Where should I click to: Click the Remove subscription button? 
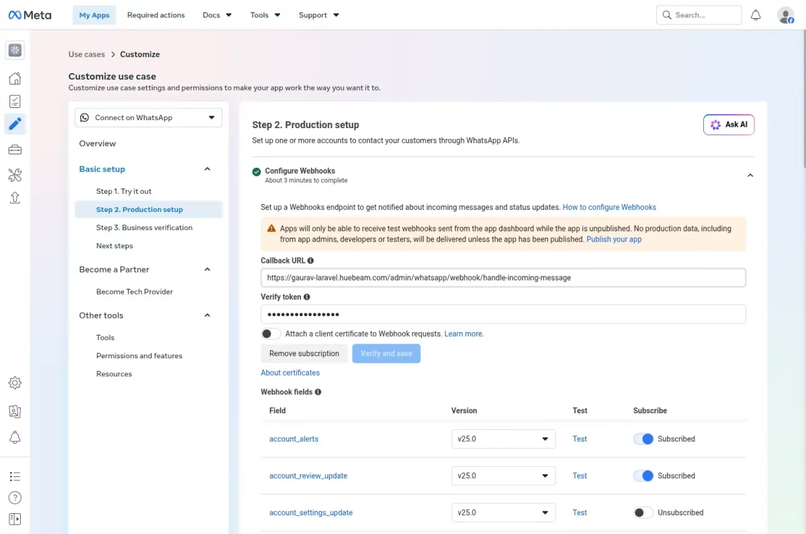pyautogui.click(x=304, y=354)
